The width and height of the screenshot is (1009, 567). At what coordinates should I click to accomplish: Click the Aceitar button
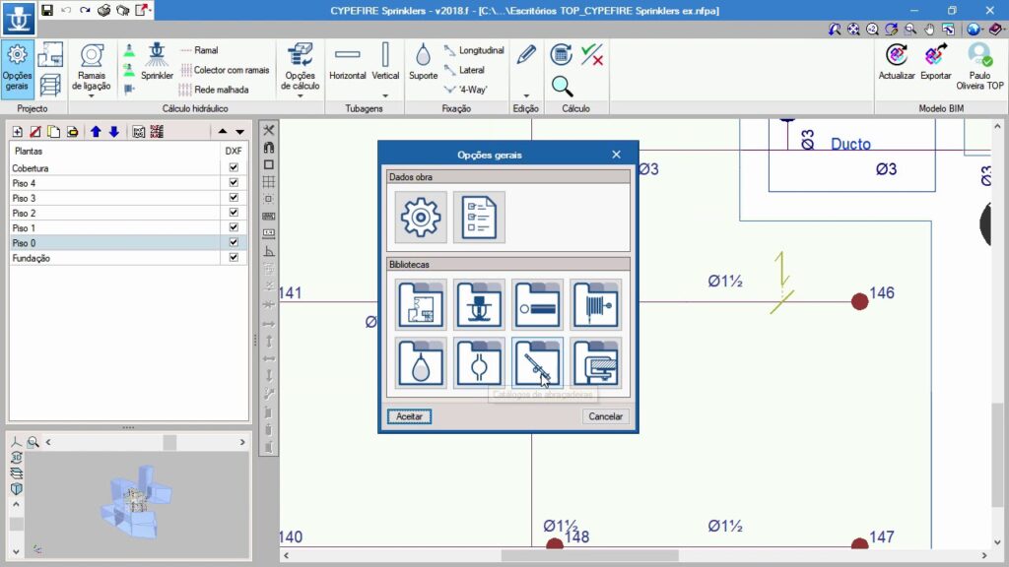click(x=409, y=416)
